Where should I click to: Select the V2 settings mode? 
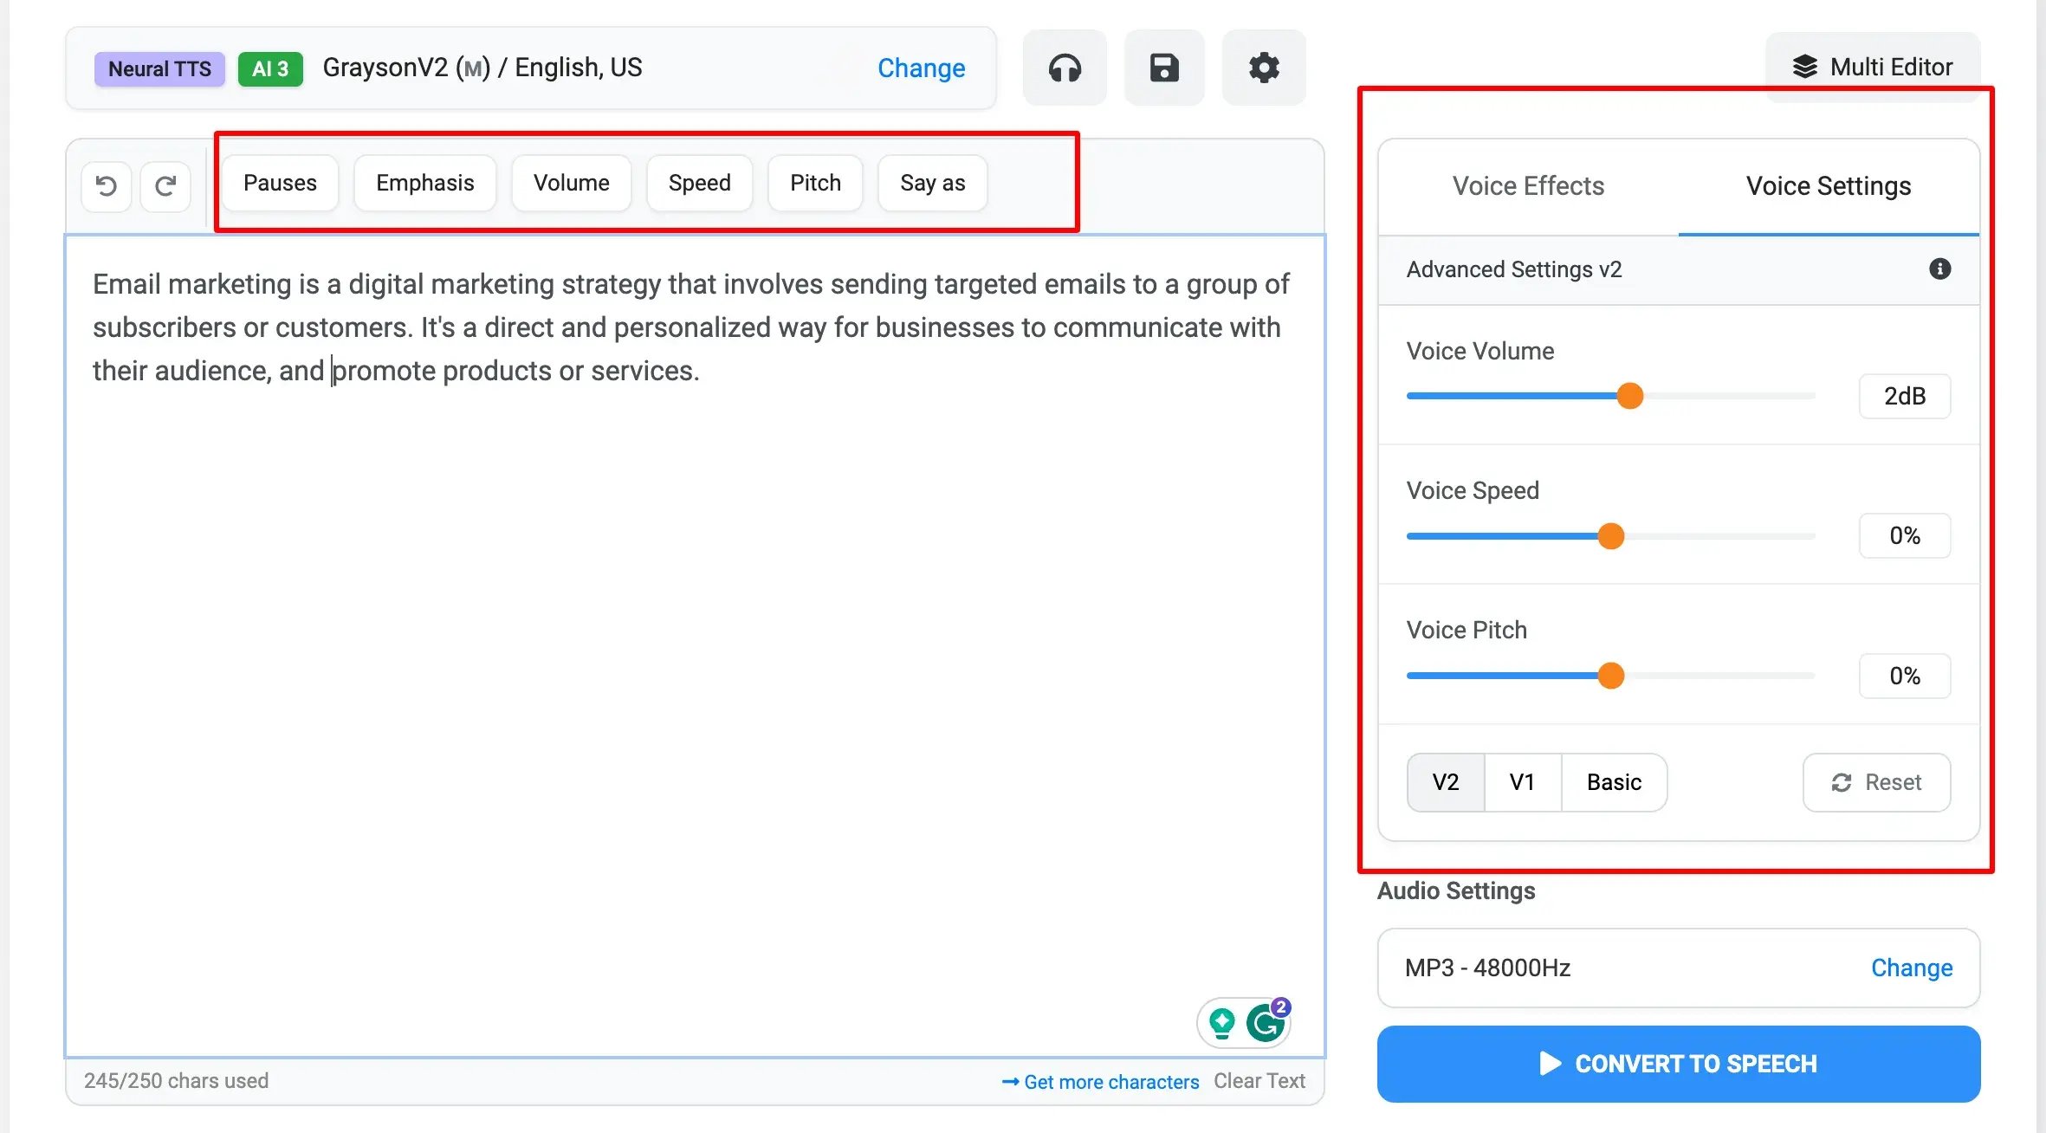click(x=1446, y=782)
